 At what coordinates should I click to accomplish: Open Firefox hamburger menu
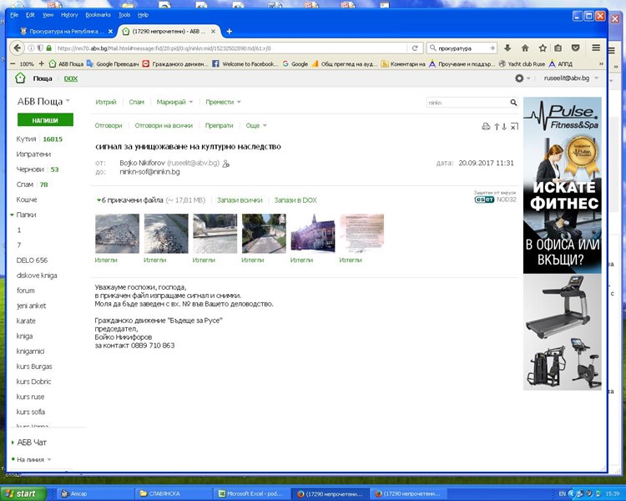(596, 48)
